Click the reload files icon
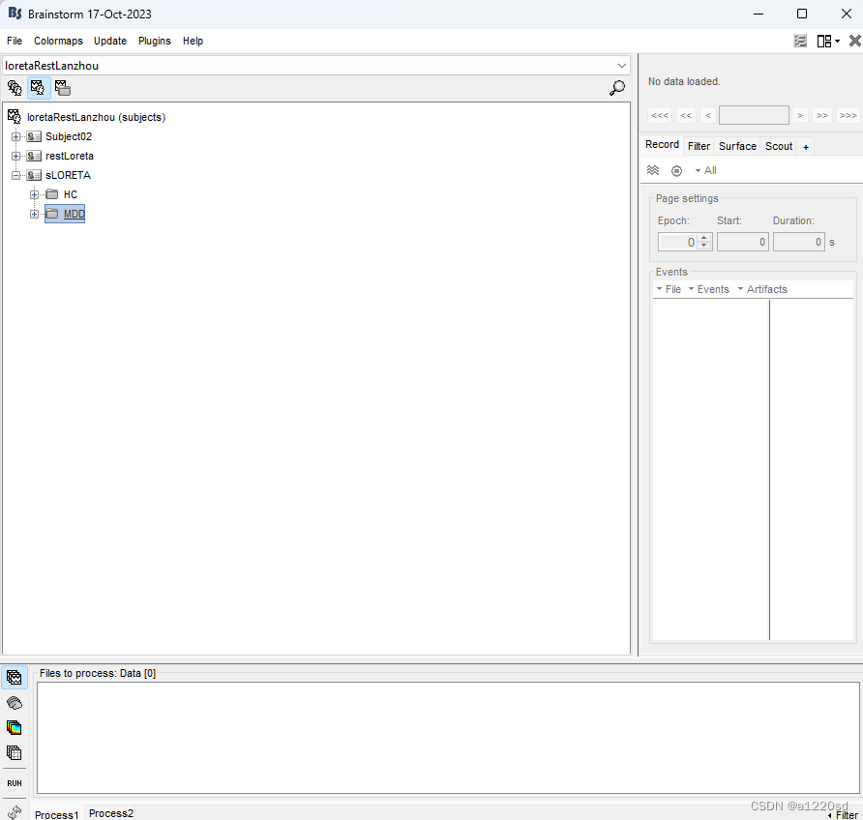Viewport: 863px width, 820px height. tap(15, 811)
